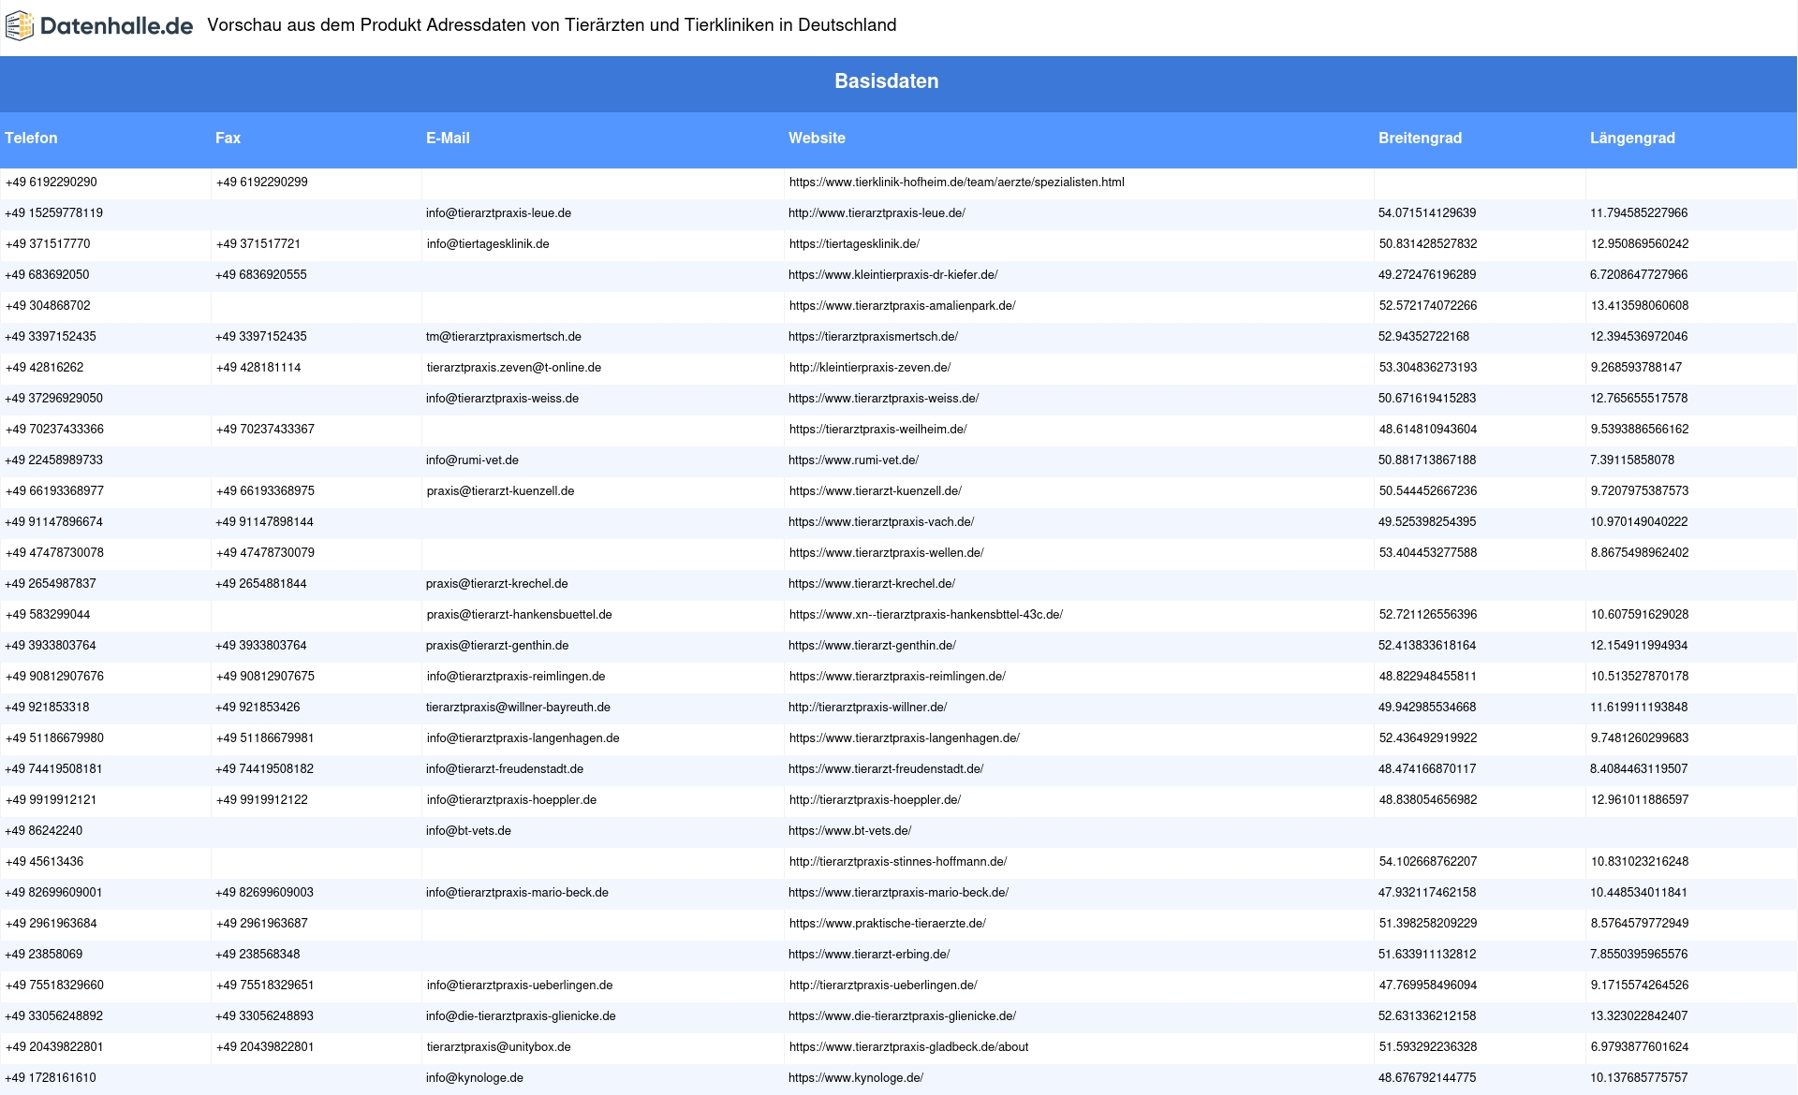
Task: Open the tierarztpraxis-vach.de link
Action: (881, 522)
